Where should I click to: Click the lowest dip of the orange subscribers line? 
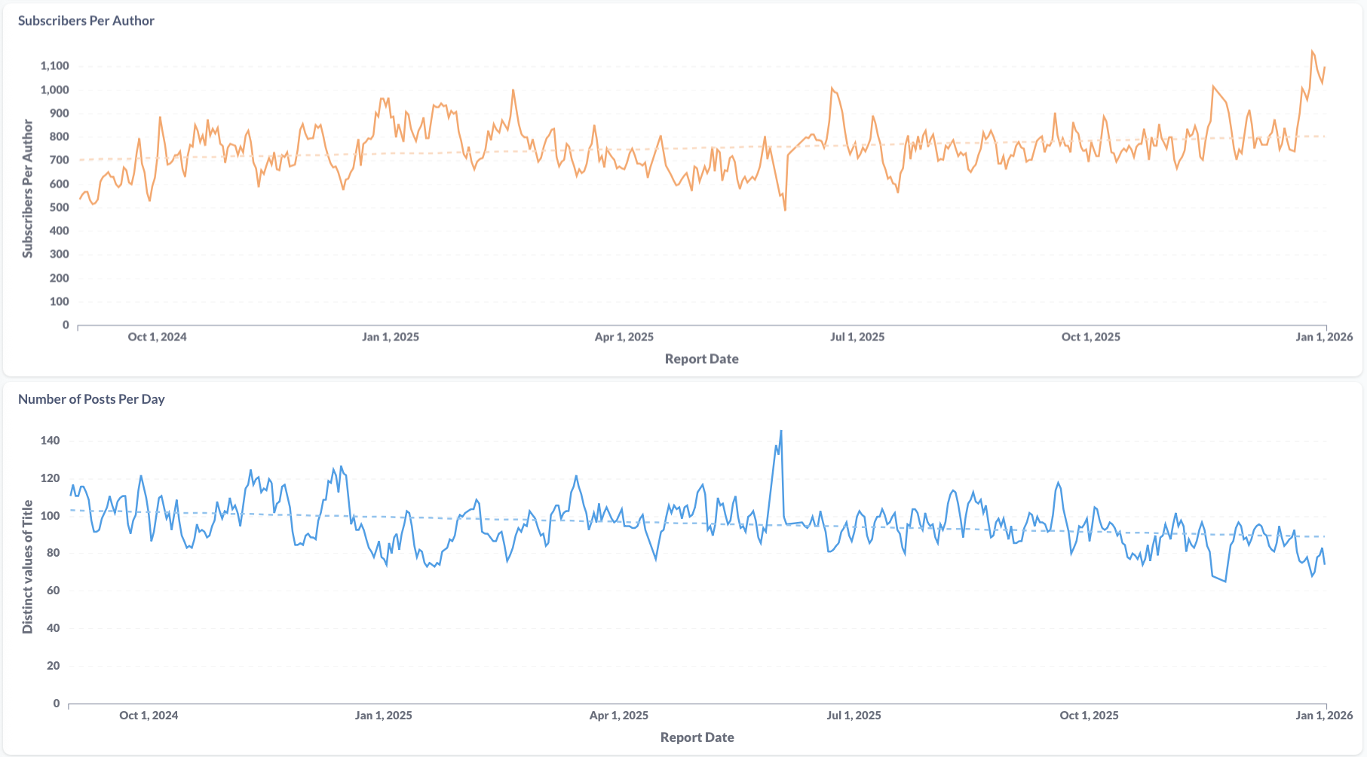tap(785, 209)
